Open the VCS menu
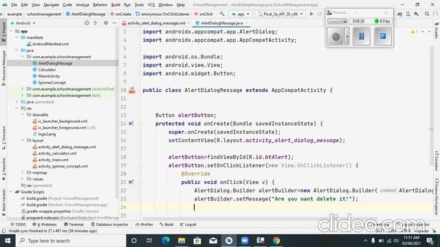The image size is (440, 247). (151, 5)
